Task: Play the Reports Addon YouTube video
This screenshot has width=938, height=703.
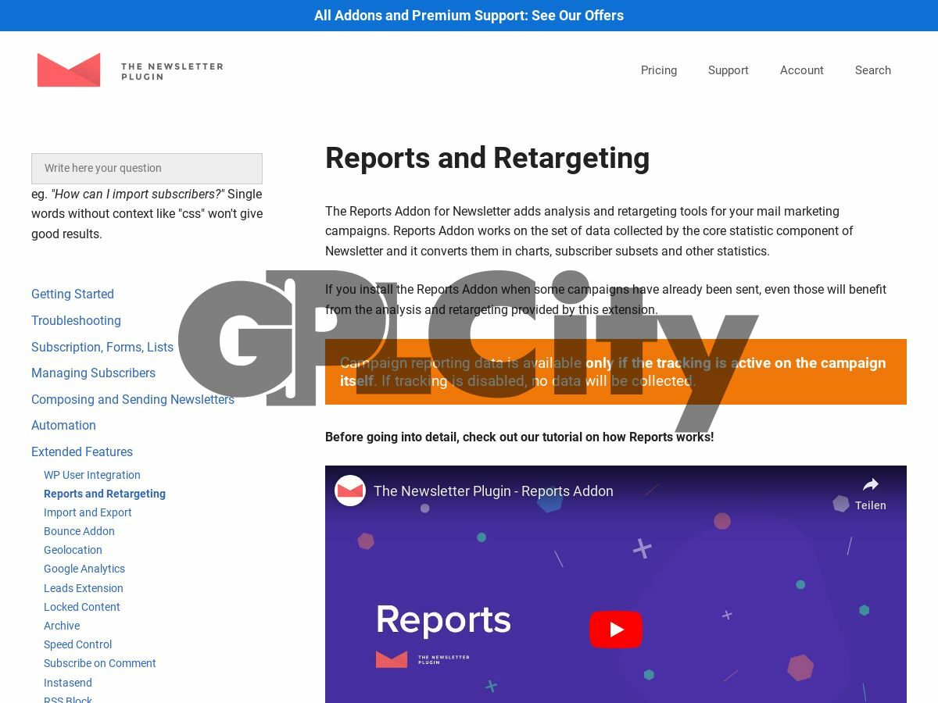Action: pos(616,630)
